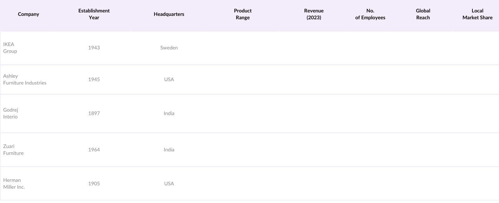Viewport: 499px width, 203px height.
Task: Select the Product Range column header
Action: 243,14
